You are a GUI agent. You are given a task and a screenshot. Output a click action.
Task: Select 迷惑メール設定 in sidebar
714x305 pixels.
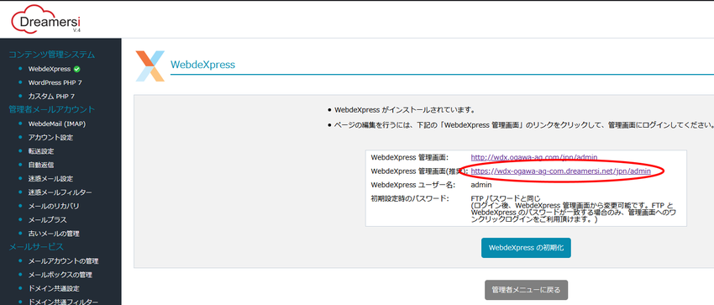tap(50, 179)
